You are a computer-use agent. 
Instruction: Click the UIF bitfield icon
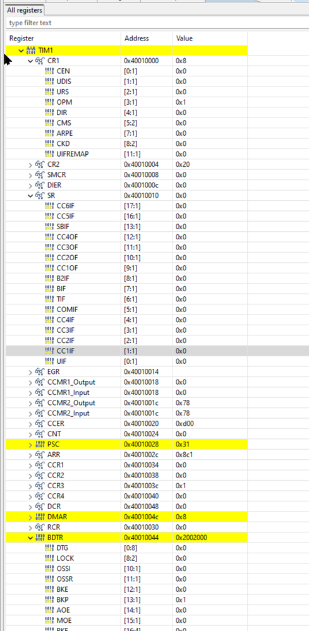point(49,361)
